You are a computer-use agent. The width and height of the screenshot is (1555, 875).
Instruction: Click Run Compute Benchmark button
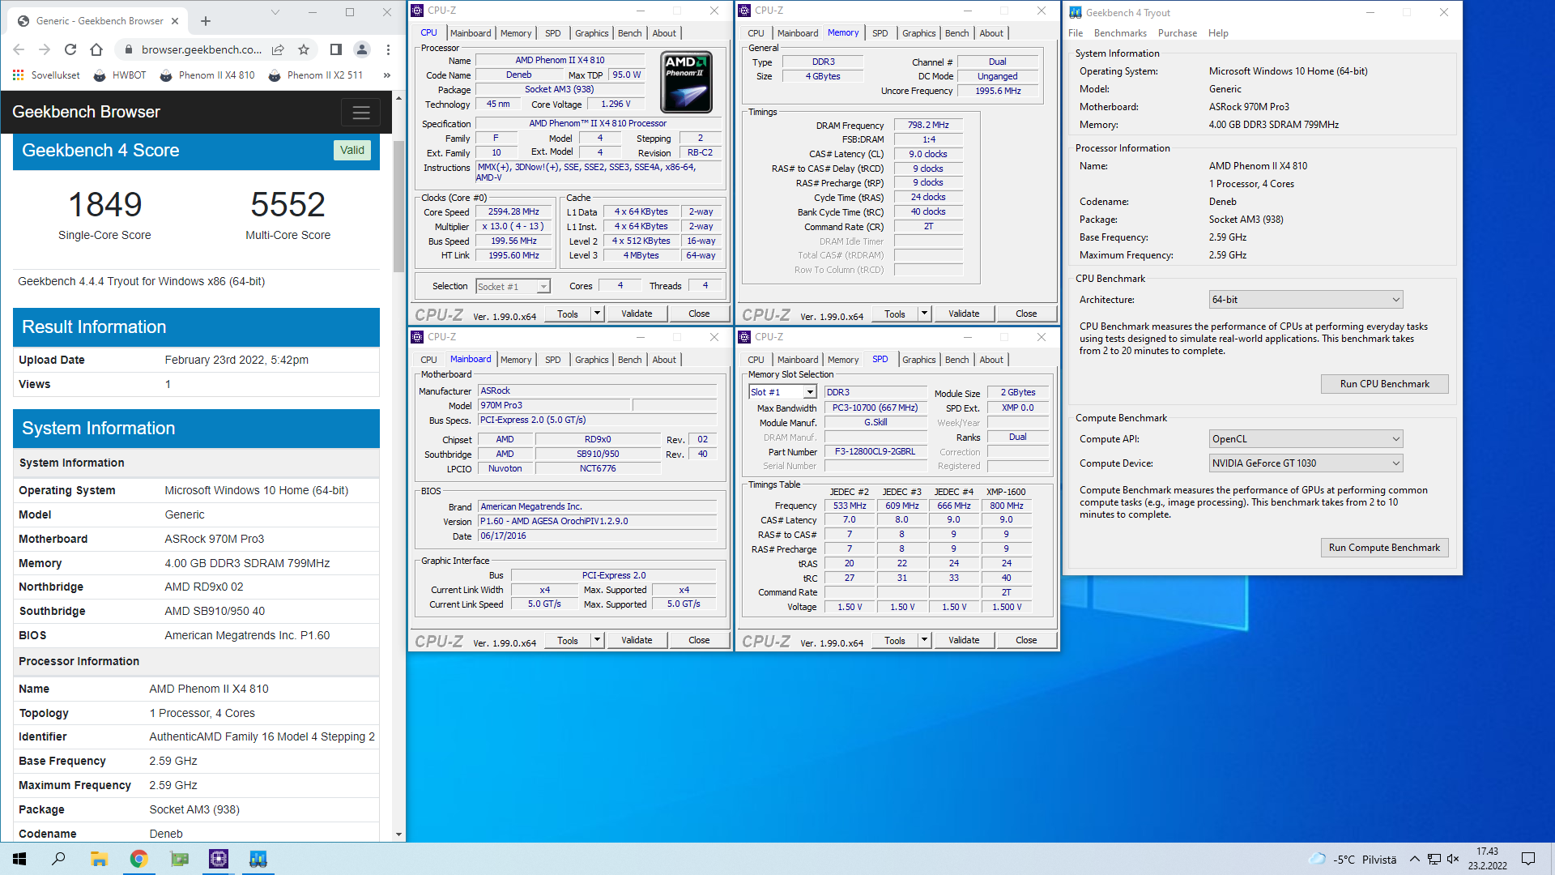click(x=1384, y=548)
